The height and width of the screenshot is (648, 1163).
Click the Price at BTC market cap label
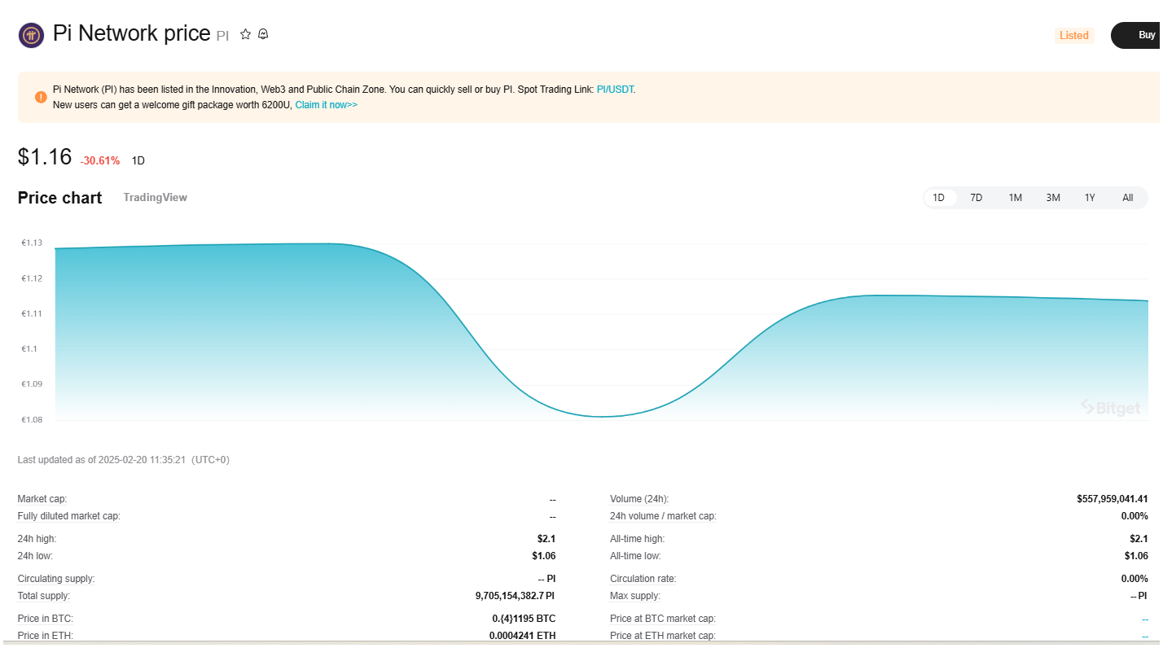663,619
